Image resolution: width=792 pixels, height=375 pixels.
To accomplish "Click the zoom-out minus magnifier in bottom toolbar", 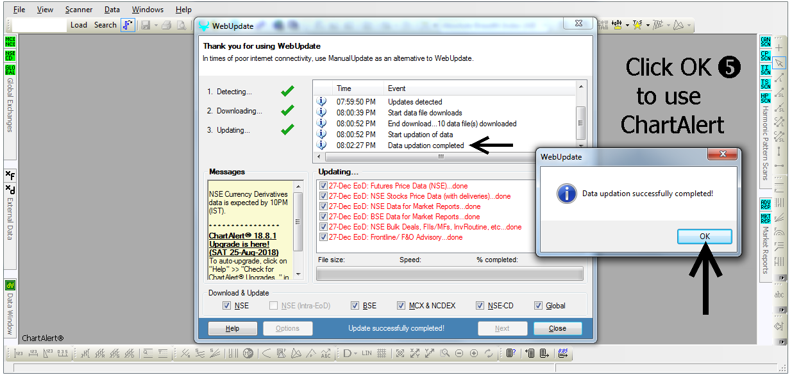I will click(x=459, y=353).
